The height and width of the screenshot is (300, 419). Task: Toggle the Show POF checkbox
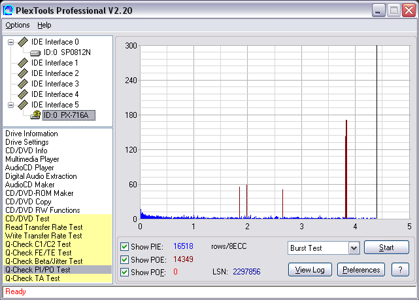coord(124,272)
